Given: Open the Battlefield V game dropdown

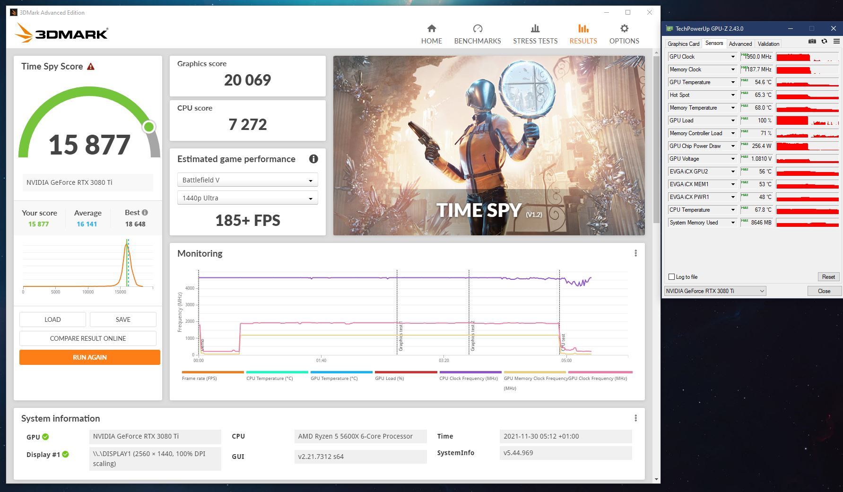Looking at the screenshot, I should point(247,180).
